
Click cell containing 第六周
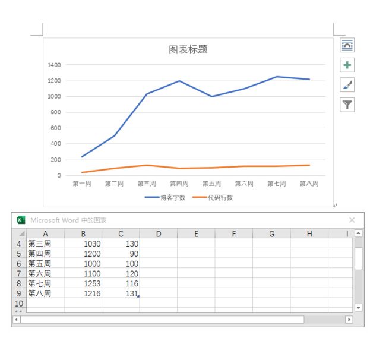point(45,273)
